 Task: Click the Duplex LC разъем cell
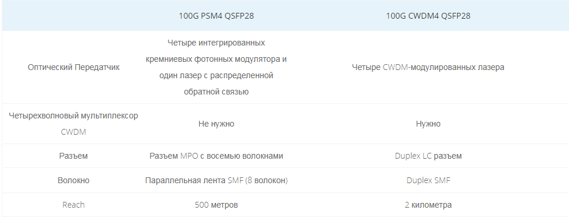click(x=428, y=156)
